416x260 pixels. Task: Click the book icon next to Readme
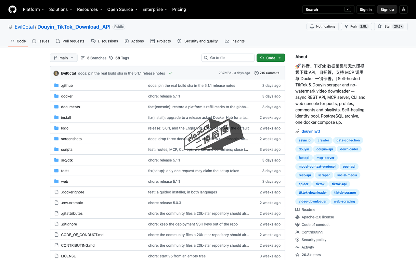pyautogui.click(x=297, y=210)
